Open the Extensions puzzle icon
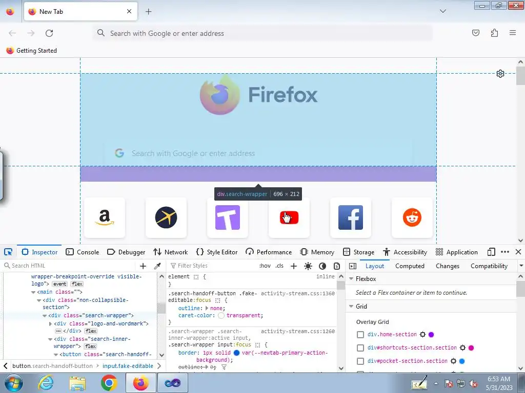 (x=495, y=33)
